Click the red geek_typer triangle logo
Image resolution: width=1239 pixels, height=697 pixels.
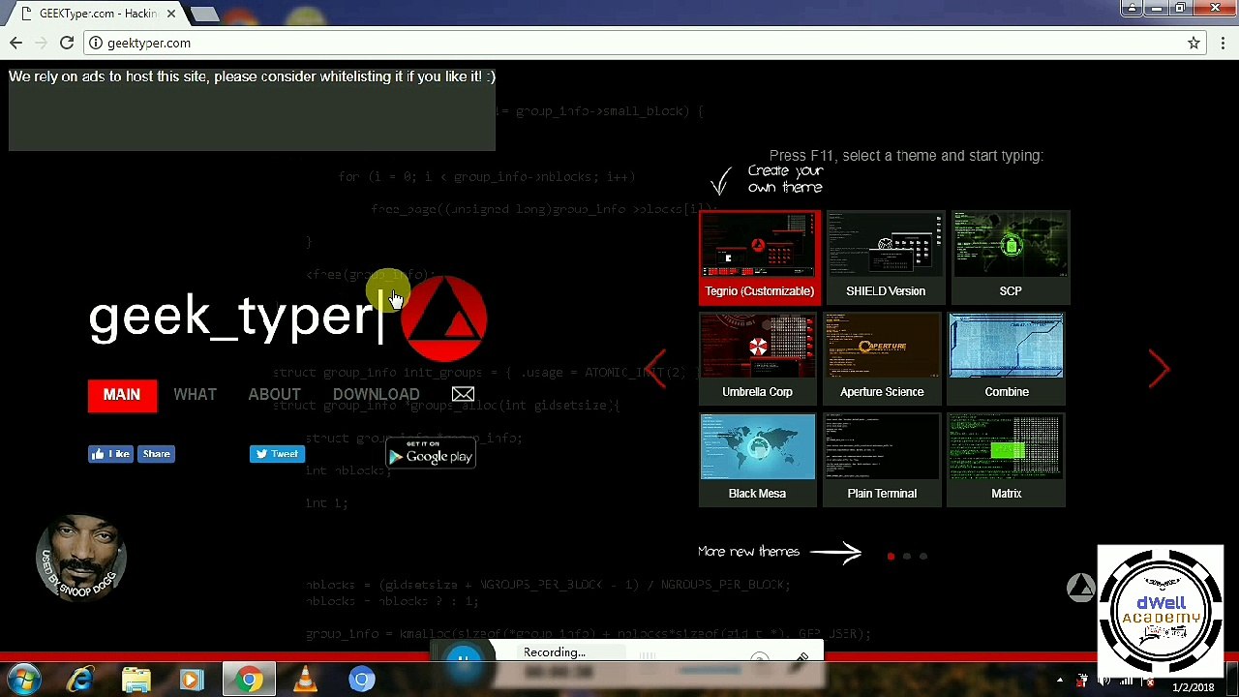click(444, 318)
